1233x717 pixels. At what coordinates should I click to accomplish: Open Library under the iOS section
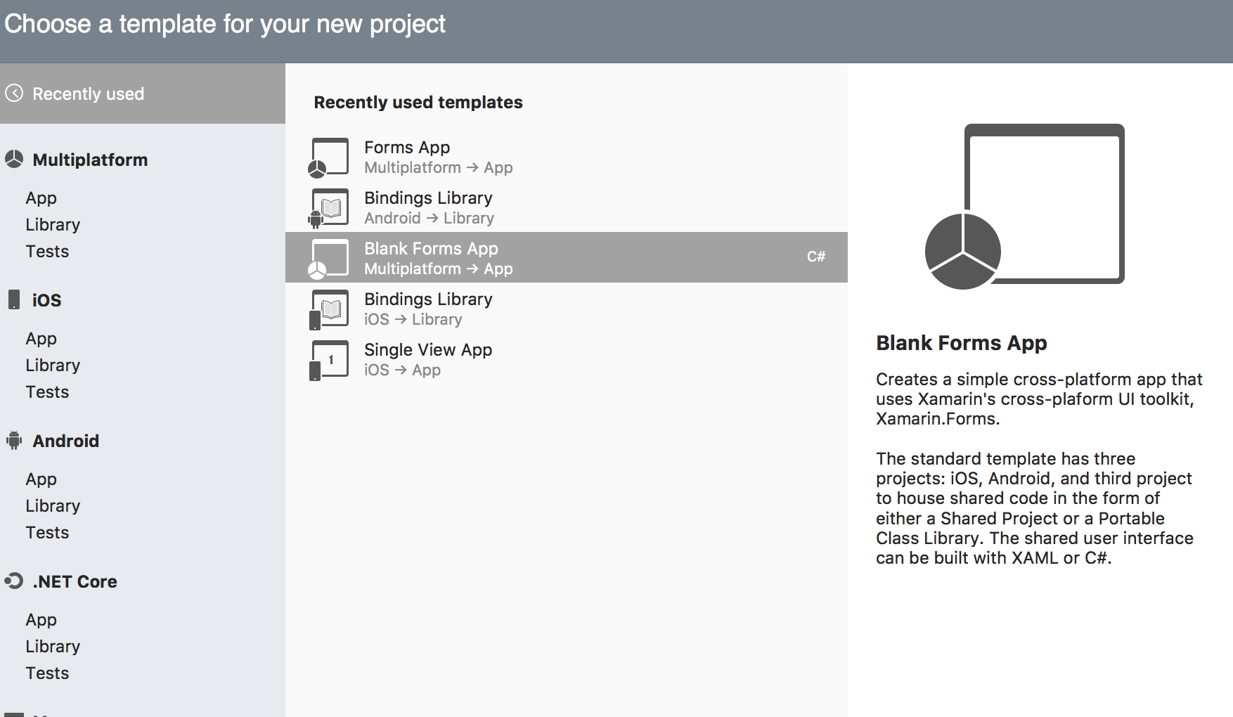tap(53, 366)
